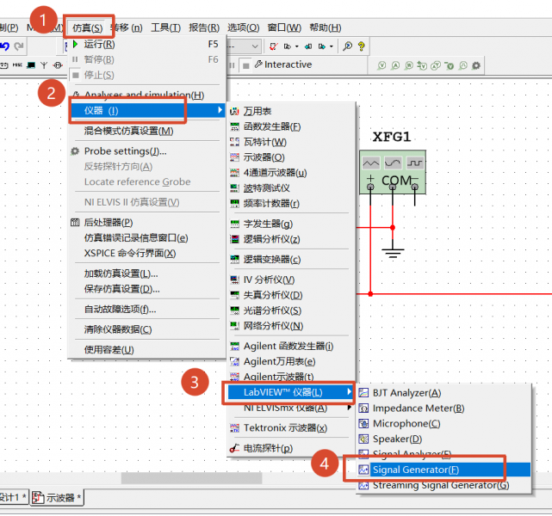The height and width of the screenshot is (516, 552).
Task: Choose 逻辑分析仪(z) logic analyzer
Action: (x=291, y=239)
